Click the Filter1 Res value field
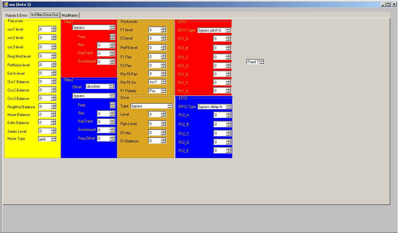This screenshot has height=233, width=398. (103, 45)
